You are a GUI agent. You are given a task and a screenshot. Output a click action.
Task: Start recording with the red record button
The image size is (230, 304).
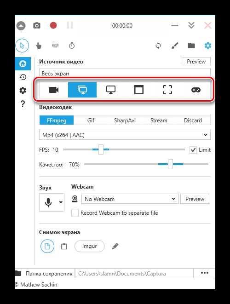(x=53, y=25)
